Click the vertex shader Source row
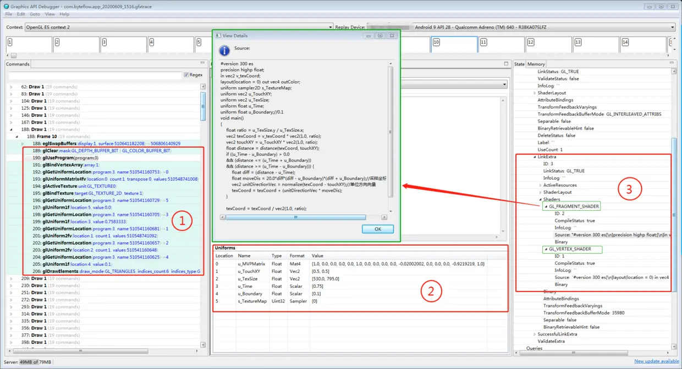The image size is (682, 369). [612, 277]
